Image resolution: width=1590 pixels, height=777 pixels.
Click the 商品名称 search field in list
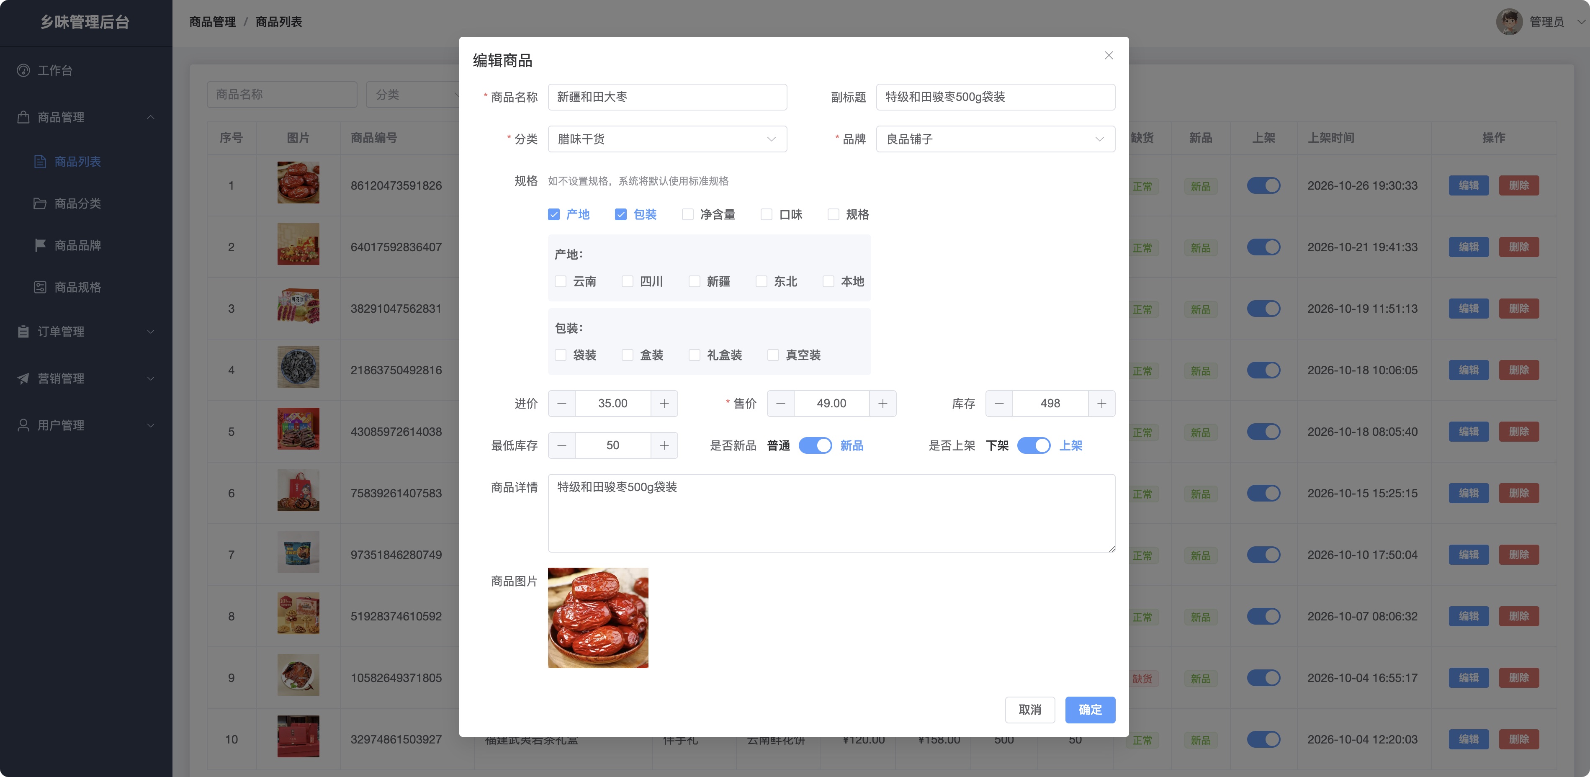click(282, 95)
